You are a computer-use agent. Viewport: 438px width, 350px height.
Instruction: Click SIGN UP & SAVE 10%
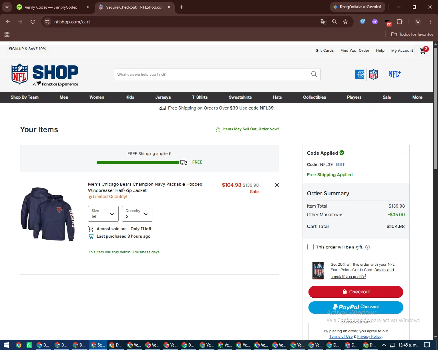[x=27, y=49]
